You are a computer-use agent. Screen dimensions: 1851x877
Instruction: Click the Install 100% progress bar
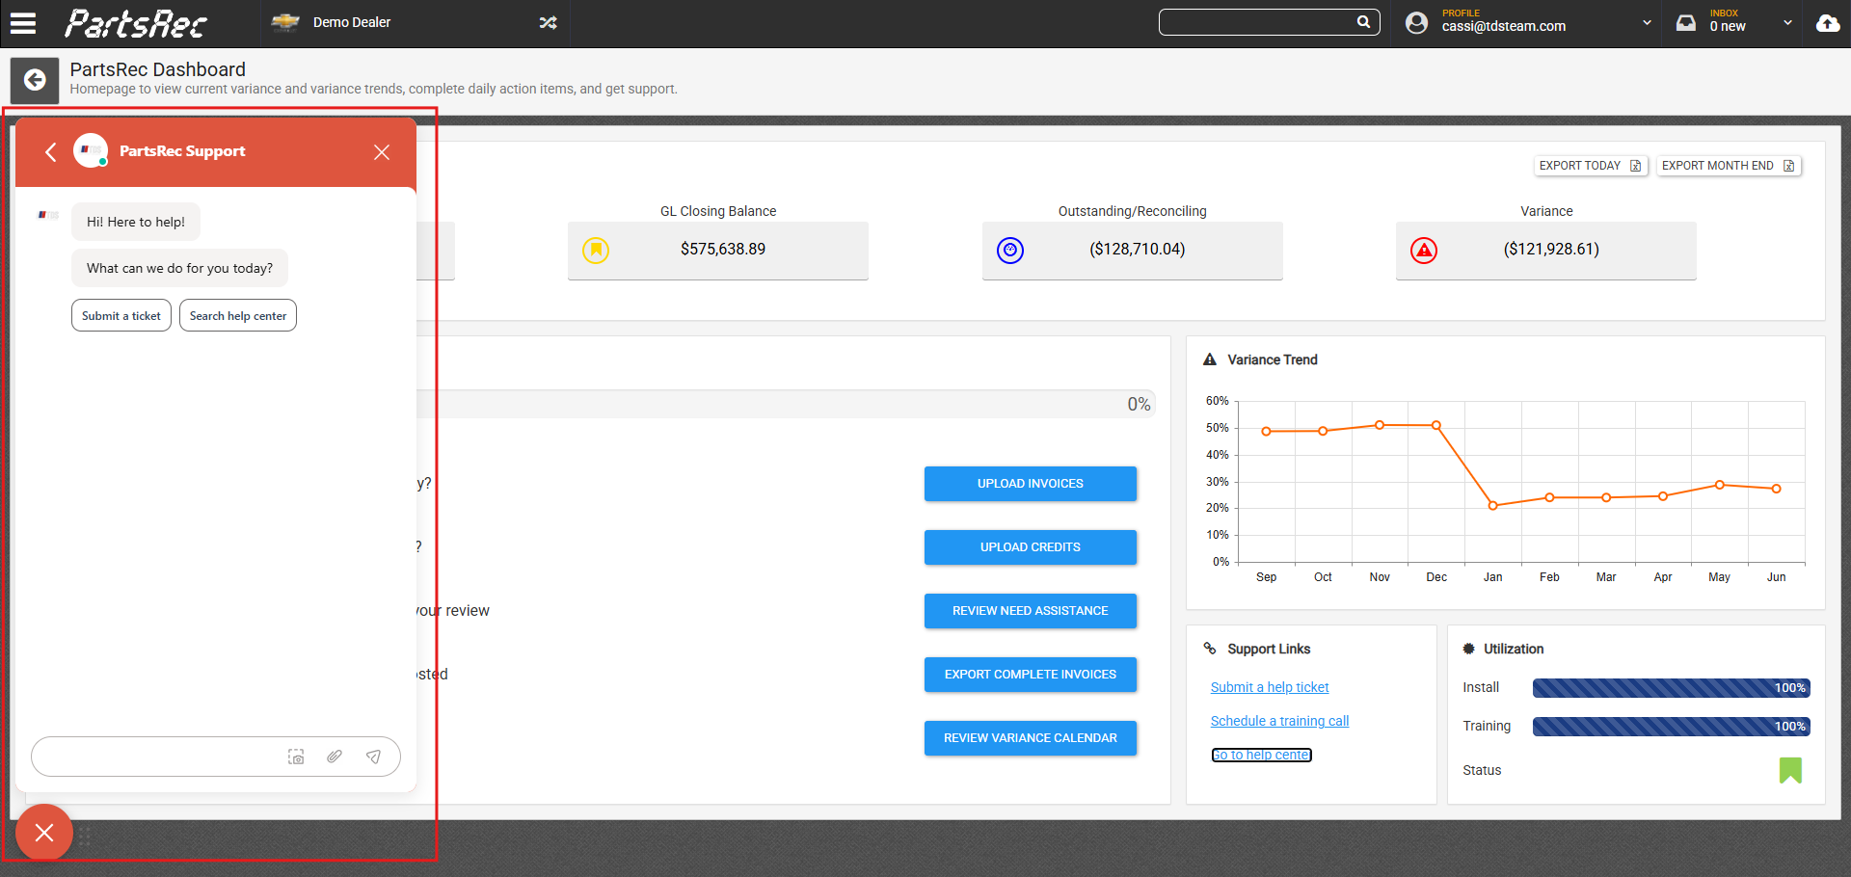(1672, 687)
